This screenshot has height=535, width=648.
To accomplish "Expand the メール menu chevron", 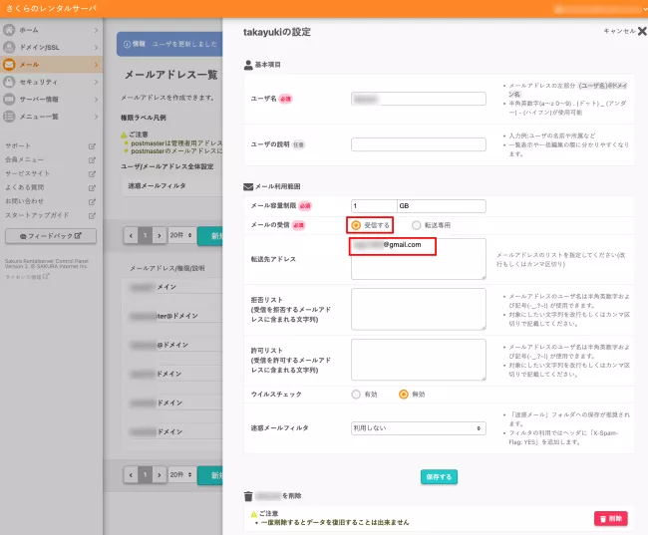I will [96, 65].
